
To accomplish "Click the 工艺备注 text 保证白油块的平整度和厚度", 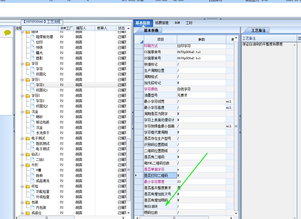I will pos(262,44).
